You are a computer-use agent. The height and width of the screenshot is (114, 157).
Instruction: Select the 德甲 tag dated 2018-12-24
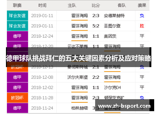pos(17,36)
